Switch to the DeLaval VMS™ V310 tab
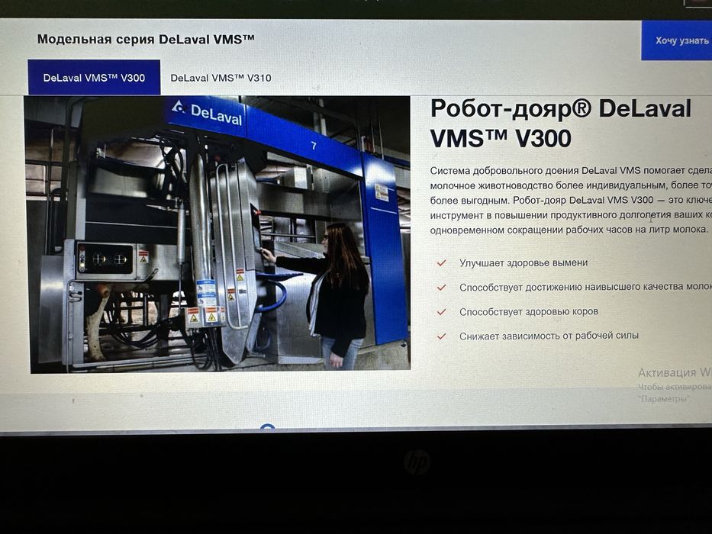Viewport: 712px width, 534px height. click(x=221, y=78)
